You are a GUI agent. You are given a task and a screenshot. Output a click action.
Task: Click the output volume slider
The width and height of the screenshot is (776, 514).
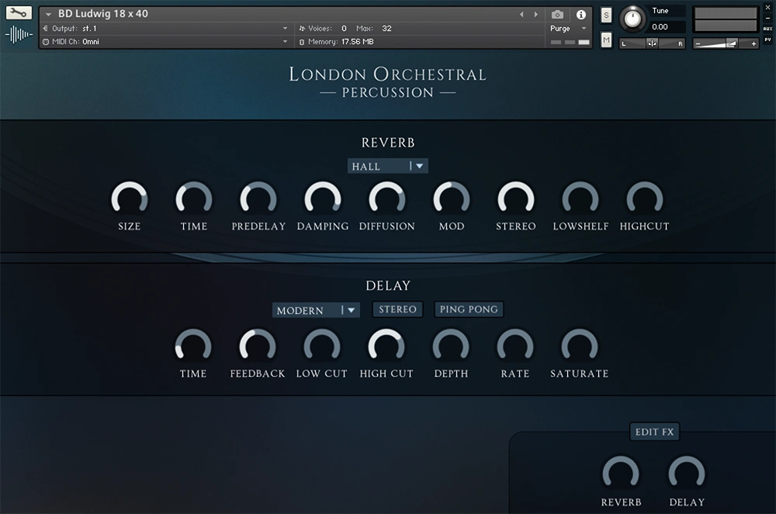click(726, 44)
